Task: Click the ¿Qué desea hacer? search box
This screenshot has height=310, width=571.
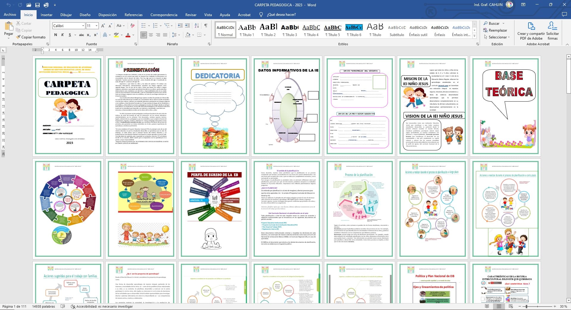Action: pyautogui.click(x=281, y=15)
